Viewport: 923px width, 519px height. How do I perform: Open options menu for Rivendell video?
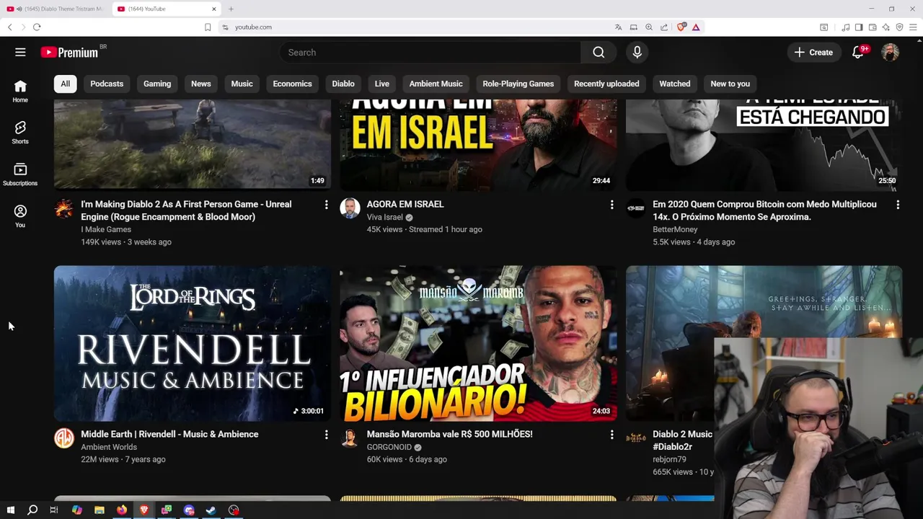(326, 435)
